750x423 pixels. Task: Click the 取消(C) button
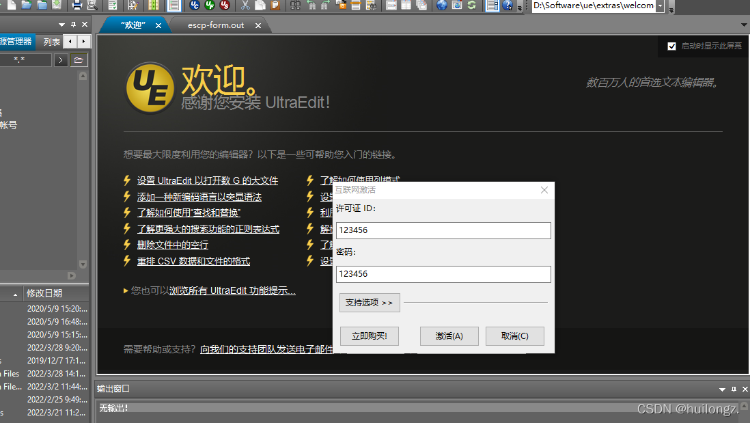514,336
